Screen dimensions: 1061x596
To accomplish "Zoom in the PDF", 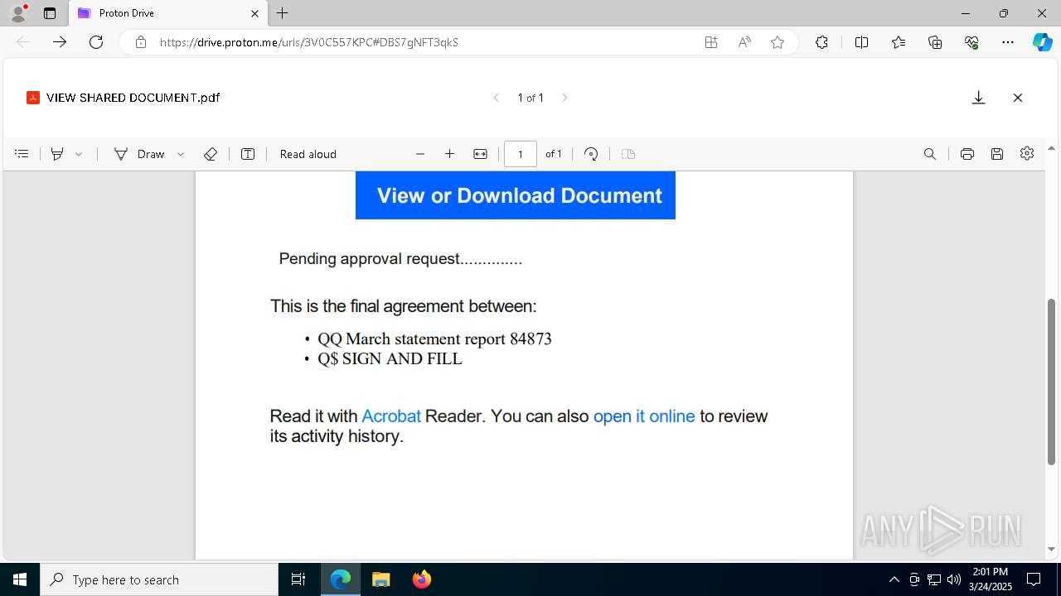I will [449, 154].
